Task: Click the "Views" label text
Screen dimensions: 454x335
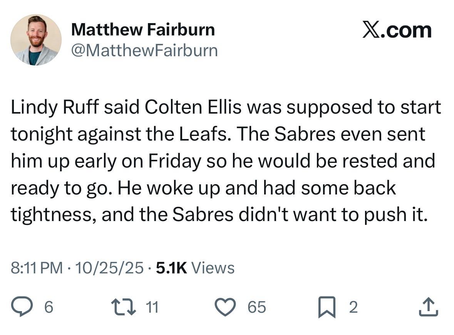Action: pos(213,268)
